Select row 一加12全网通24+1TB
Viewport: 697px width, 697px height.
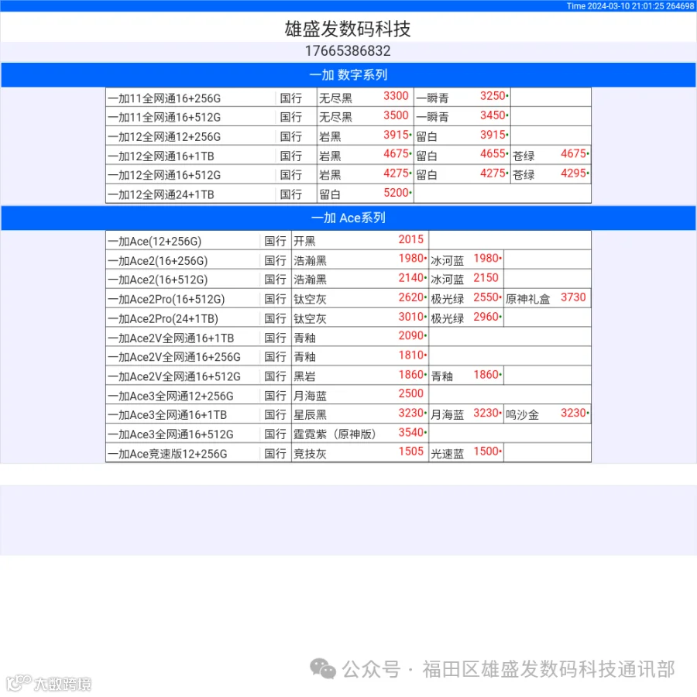(x=348, y=194)
